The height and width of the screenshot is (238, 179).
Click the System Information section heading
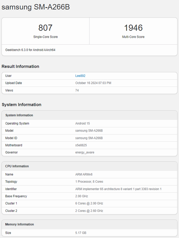[21, 104]
